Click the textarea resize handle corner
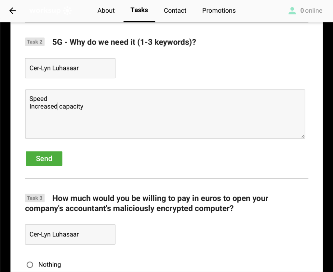This screenshot has height=272, width=333. click(303, 136)
